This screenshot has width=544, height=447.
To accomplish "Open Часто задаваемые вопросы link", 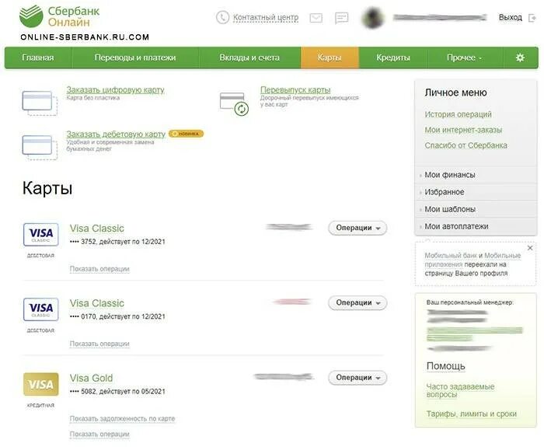I will [x=460, y=390].
